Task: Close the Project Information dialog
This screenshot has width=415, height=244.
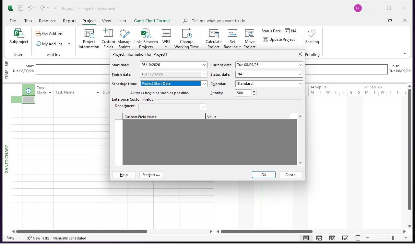Action: 300,54
